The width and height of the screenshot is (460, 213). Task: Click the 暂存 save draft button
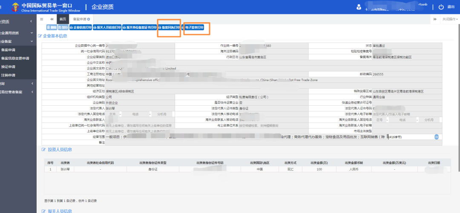pyautogui.click(x=63, y=28)
